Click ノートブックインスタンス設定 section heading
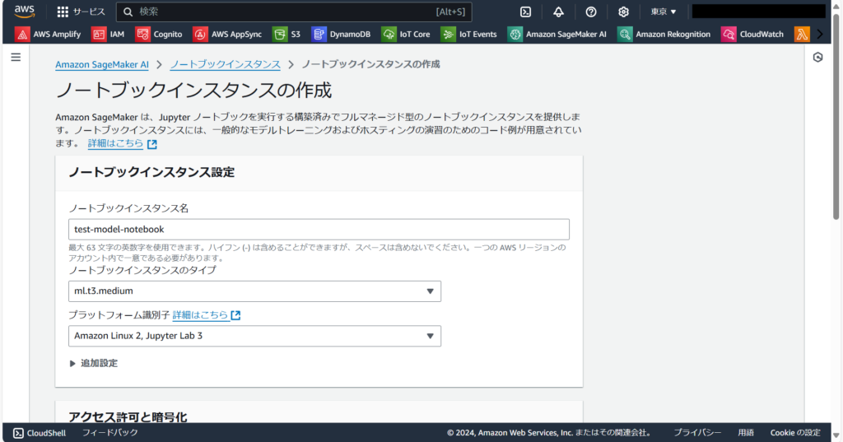Screen dimensions: 843x442 [x=151, y=173]
